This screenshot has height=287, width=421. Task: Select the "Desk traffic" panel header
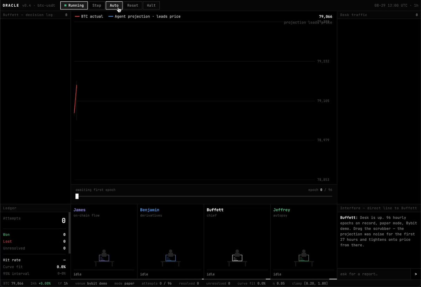point(354,15)
